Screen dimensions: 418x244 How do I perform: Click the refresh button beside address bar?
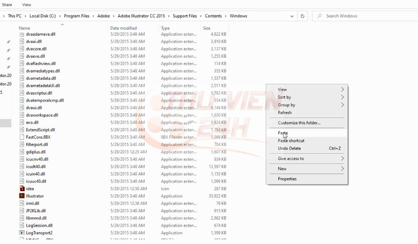[302, 16]
